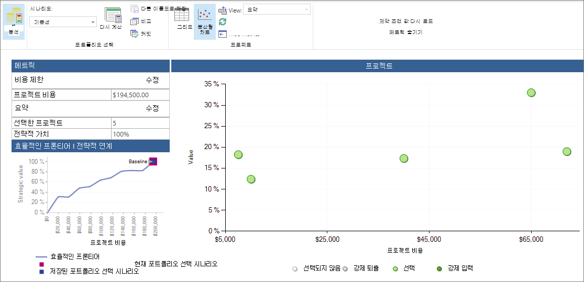The height and width of the screenshot is (282, 584).
Task: Click the 커밋 commit icon
Action: point(135,34)
